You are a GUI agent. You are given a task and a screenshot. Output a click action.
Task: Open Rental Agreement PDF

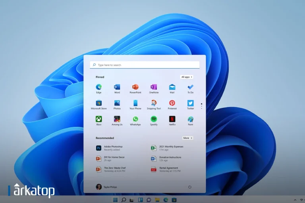pyautogui.click(x=166, y=169)
